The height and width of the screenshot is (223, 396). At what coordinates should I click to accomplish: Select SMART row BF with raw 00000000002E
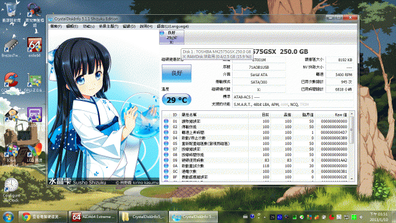tap(256, 177)
